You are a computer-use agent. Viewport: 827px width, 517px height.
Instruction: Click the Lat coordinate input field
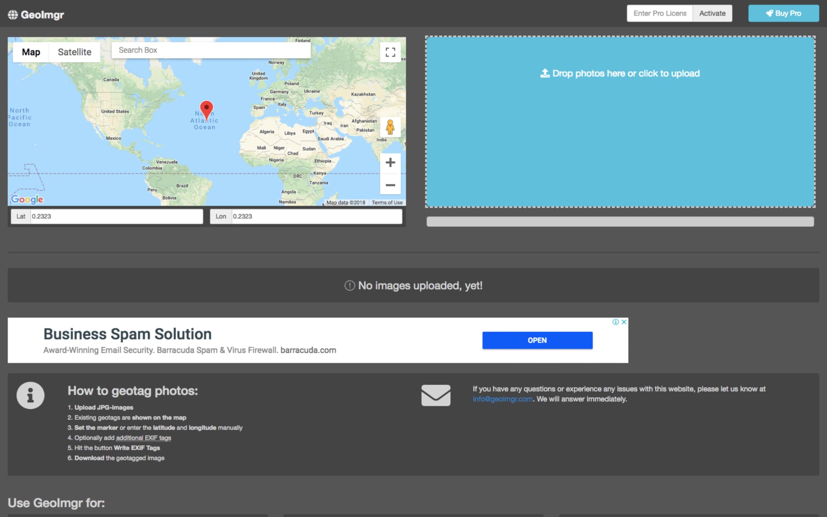pyautogui.click(x=117, y=216)
